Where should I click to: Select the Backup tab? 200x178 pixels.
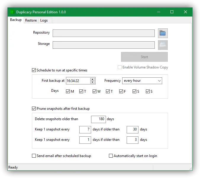point(16,20)
